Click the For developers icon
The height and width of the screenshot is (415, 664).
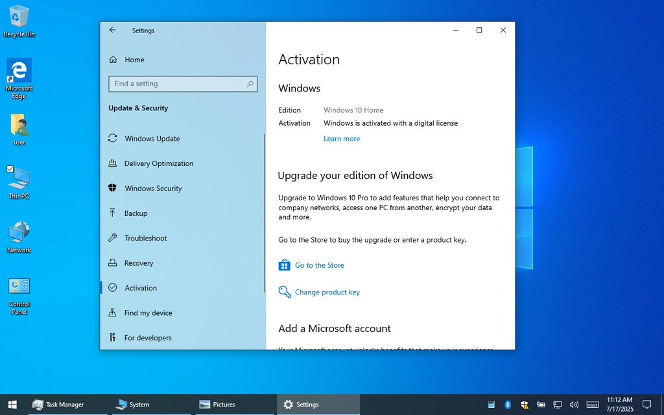click(112, 338)
